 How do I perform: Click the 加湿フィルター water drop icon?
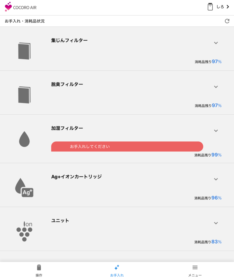(24, 139)
